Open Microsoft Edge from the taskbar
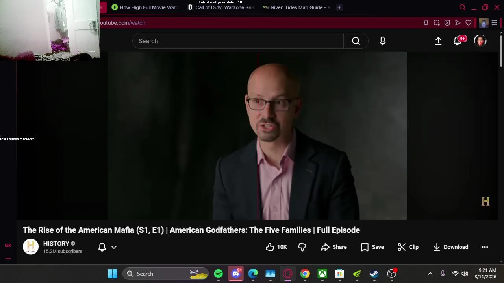Image resolution: width=504 pixels, height=283 pixels. pos(253,274)
